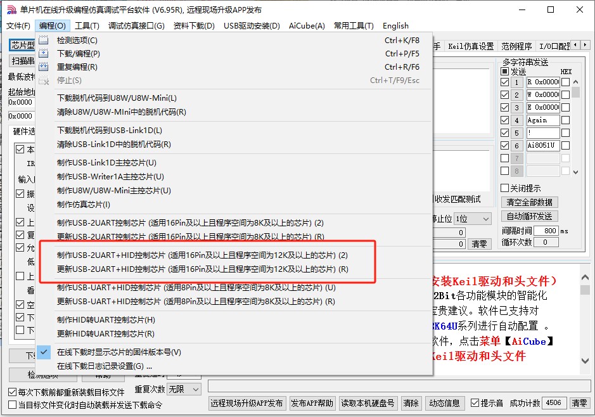Enable the 关闭提示 checkbox
Screen dimensions: 595x417
(504, 188)
